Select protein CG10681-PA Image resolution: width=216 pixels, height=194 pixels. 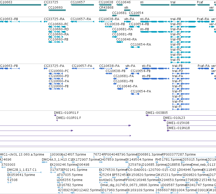pos(124,76)
